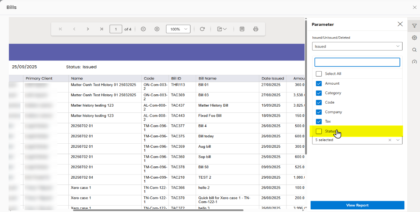Open the export format dropdown
This screenshot has width=420, height=212.
[222, 29]
